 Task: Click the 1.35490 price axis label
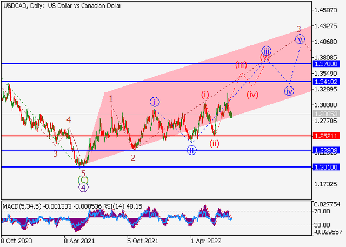325,74
